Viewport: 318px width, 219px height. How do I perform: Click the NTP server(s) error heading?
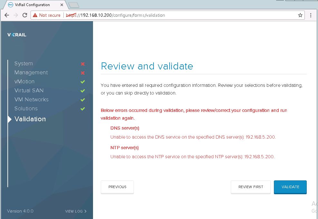[x=125, y=148]
